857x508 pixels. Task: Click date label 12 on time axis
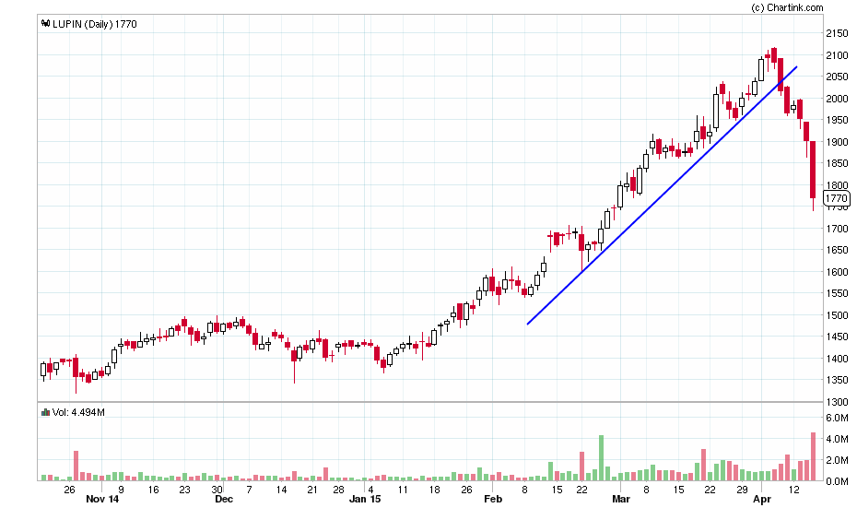(x=793, y=490)
